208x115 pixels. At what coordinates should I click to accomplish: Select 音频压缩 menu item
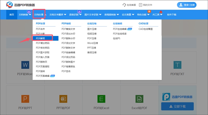(x=92, y=53)
